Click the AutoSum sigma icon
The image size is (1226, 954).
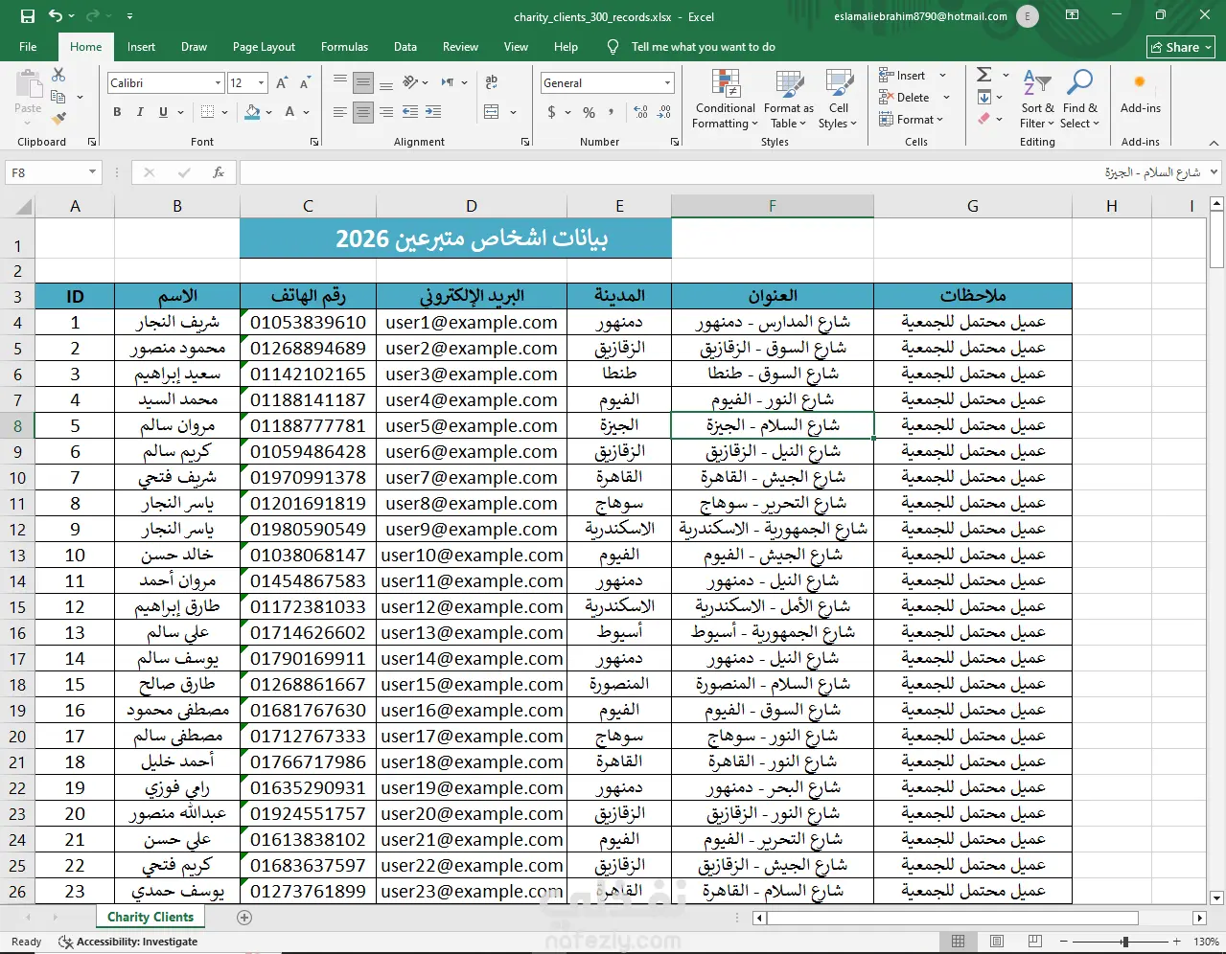983,75
